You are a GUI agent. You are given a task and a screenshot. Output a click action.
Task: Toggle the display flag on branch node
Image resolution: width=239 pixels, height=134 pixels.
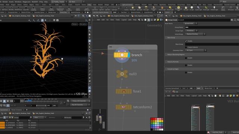(129, 55)
